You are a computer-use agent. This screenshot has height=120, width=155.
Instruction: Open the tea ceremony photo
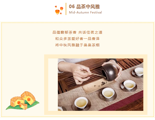tap(100, 85)
